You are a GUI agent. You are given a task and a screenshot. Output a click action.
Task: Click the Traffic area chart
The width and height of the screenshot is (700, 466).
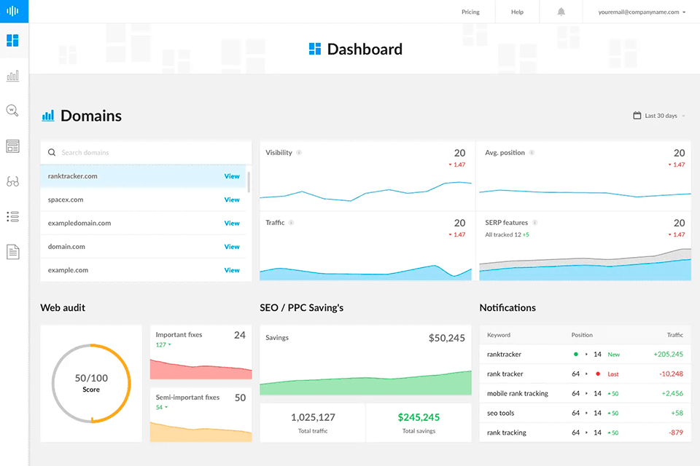pos(365,272)
